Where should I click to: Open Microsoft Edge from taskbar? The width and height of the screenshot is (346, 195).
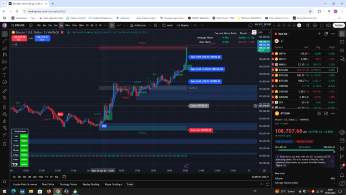(13, 192)
